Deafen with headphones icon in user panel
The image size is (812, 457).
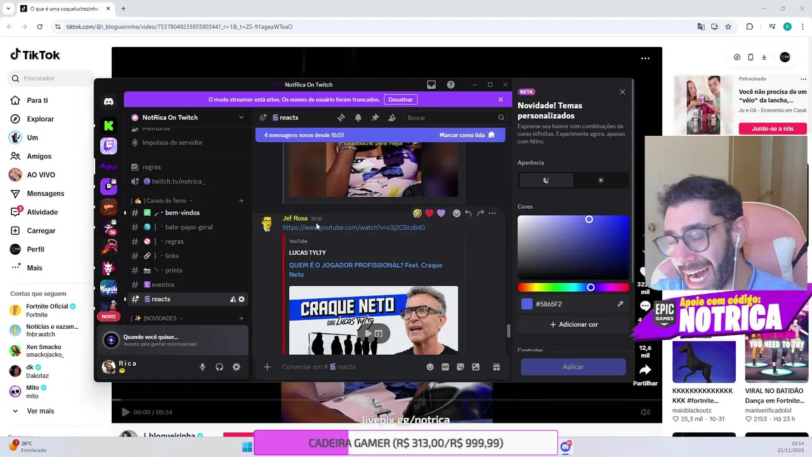219,367
